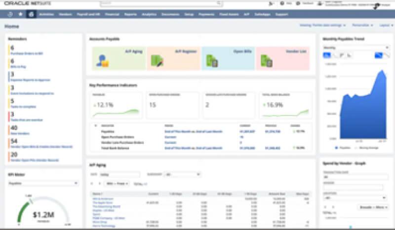This screenshot has width=395, height=230.
Task: Open the Activities menu
Action: click(x=46, y=14)
